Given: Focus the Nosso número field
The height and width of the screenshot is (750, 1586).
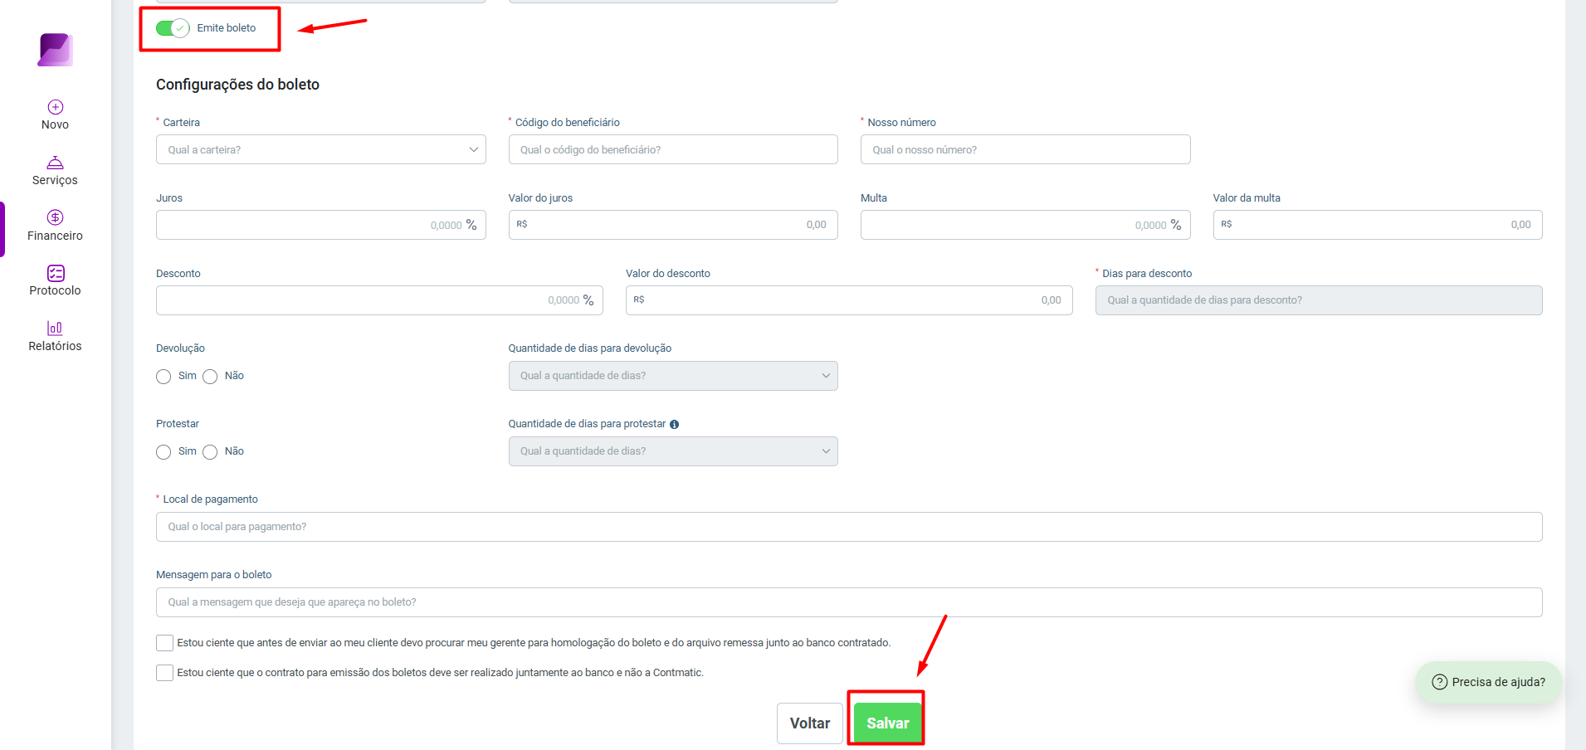Looking at the screenshot, I should 1026,149.
